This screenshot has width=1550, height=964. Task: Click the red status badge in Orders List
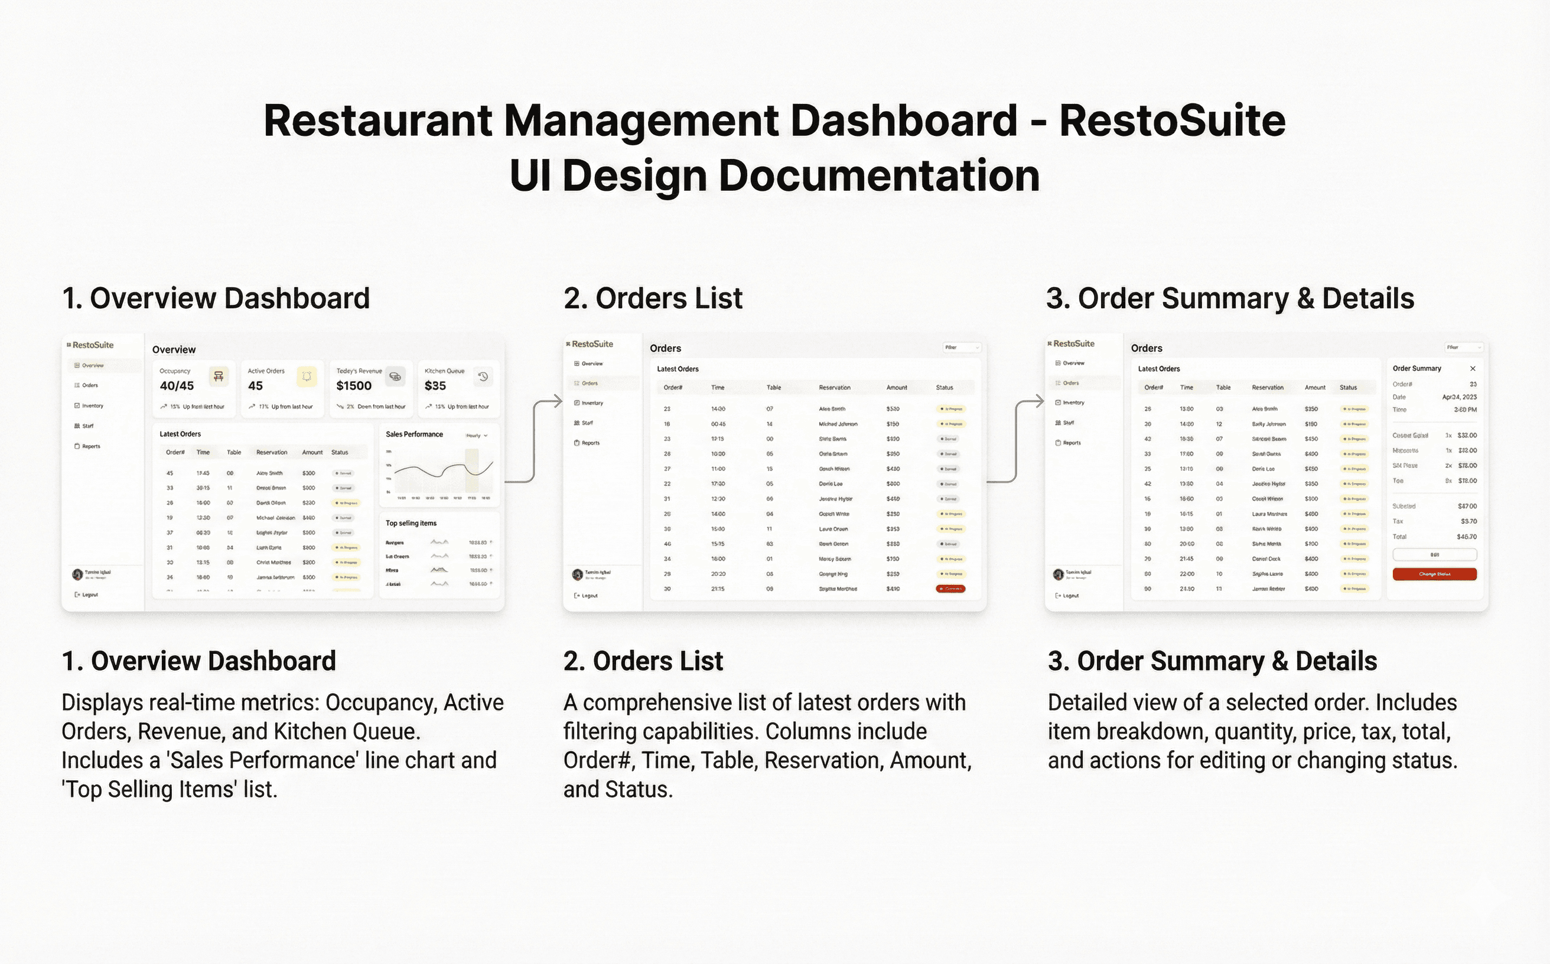(950, 589)
